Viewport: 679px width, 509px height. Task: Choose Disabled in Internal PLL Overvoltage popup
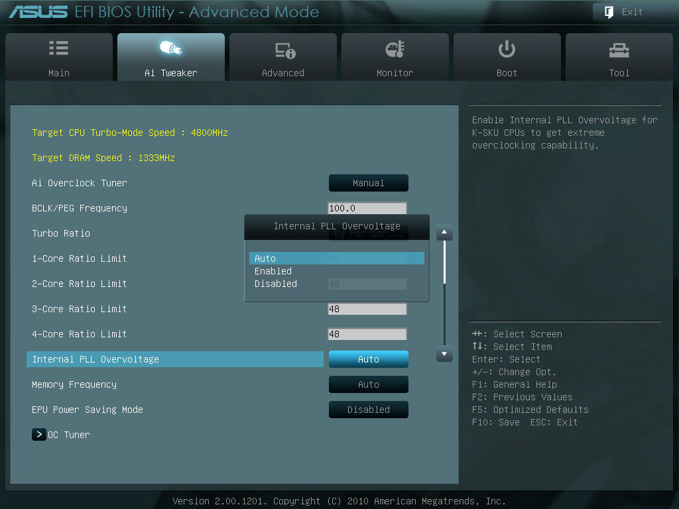pyautogui.click(x=337, y=284)
